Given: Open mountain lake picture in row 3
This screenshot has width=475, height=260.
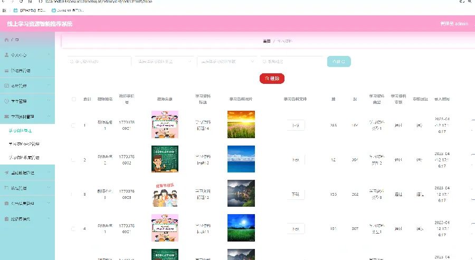Looking at the screenshot, I should point(241,194).
